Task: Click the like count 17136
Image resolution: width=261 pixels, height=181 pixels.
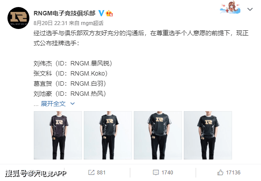Action: (233, 173)
